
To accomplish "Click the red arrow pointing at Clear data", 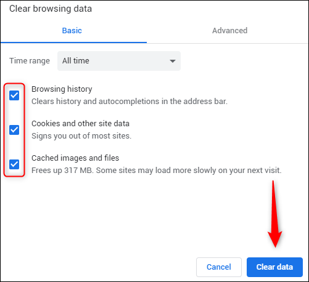I will pos(274,214).
